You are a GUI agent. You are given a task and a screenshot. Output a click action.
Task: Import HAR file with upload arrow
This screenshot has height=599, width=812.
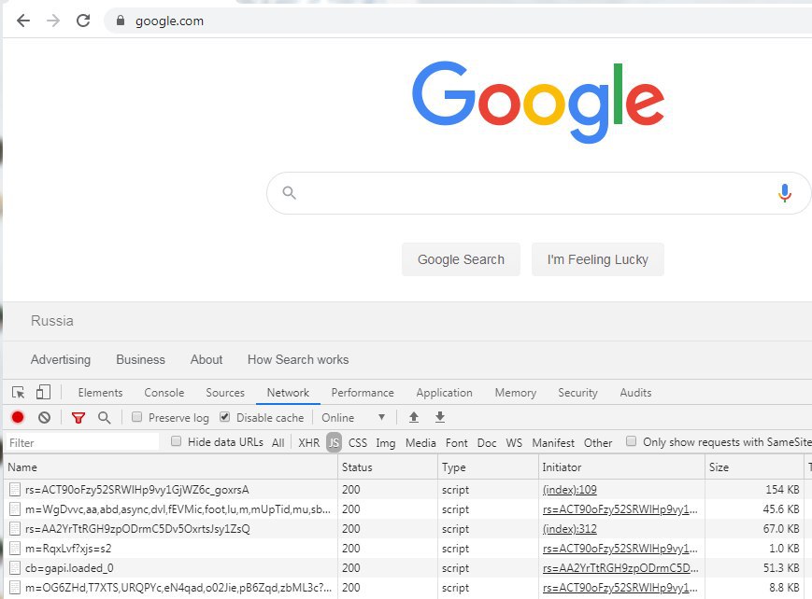[x=414, y=417]
